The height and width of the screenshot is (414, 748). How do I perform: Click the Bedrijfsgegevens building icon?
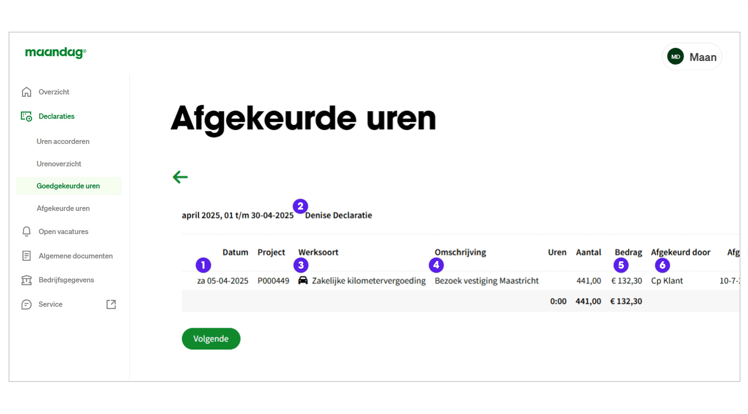[x=26, y=280]
